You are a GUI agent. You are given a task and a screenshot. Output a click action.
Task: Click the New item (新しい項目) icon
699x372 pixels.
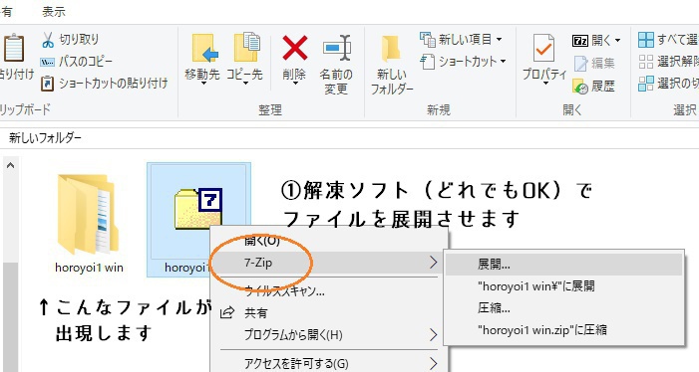pos(428,40)
